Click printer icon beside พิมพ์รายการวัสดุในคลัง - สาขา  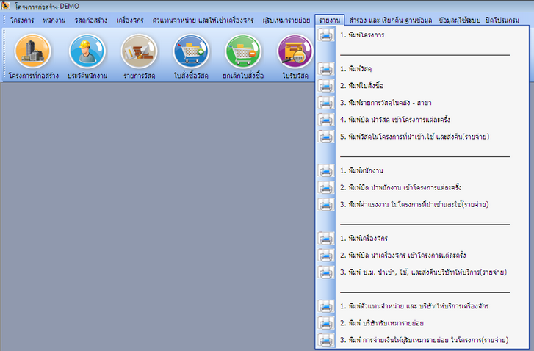(x=326, y=103)
